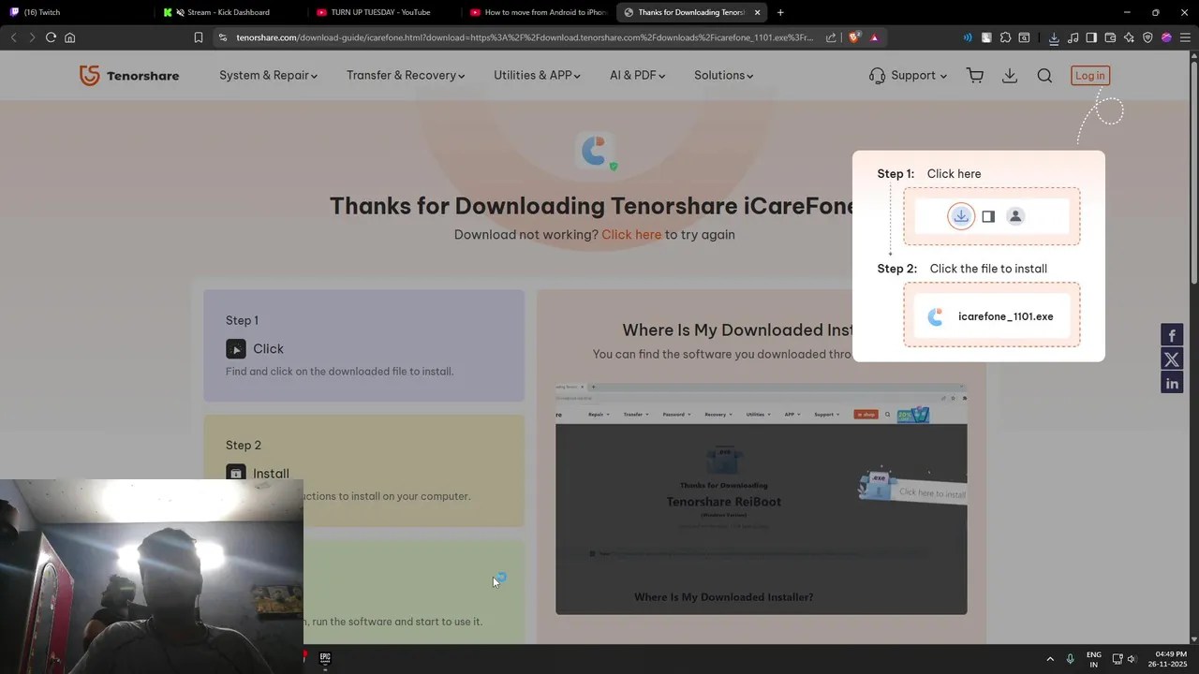Image resolution: width=1199 pixels, height=674 pixels.
Task: Expand the Support dropdown
Action: 908,76
